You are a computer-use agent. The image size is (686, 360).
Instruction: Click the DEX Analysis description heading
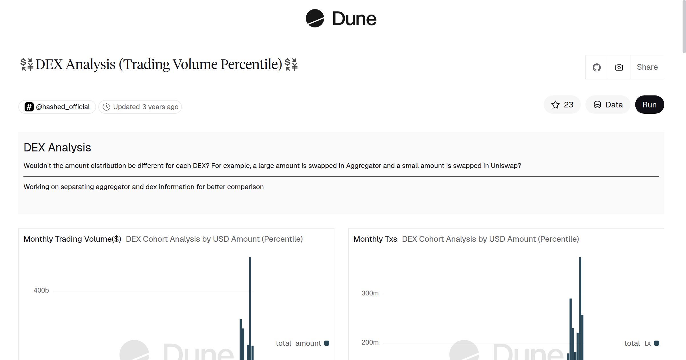click(x=57, y=147)
